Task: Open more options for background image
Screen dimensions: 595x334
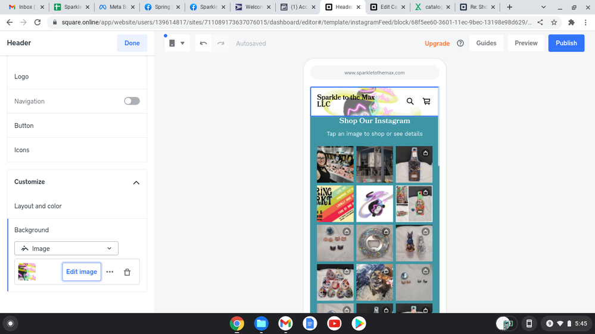Action: [110, 272]
